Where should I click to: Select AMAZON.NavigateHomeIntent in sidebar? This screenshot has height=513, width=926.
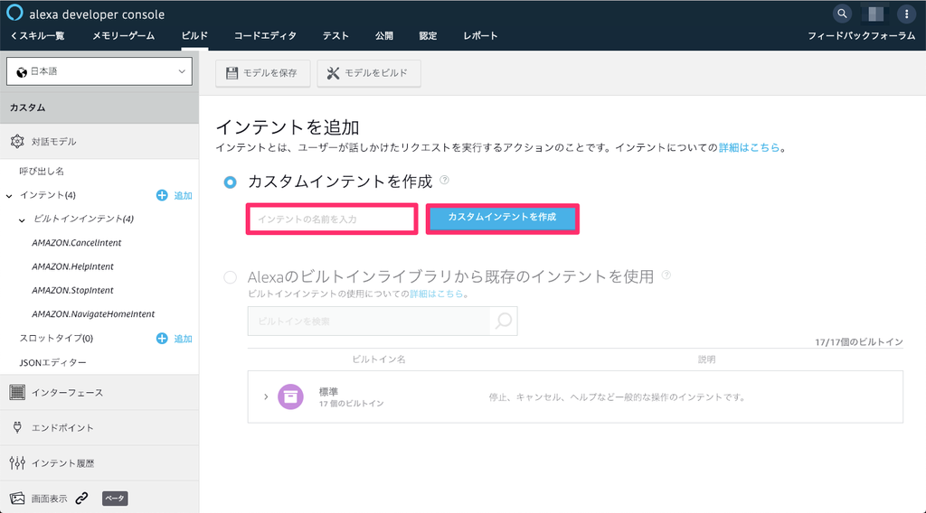(93, 314)
